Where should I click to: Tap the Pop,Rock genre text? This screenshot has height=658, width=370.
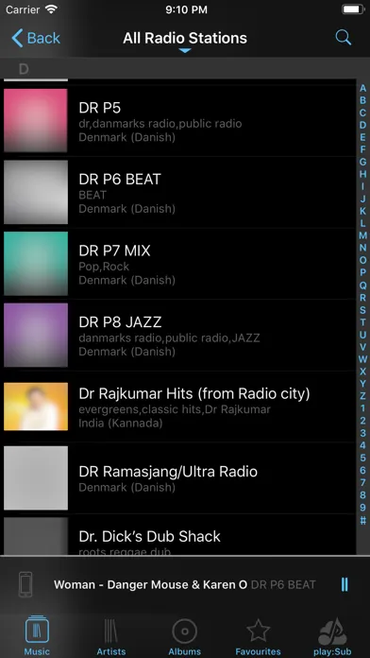(x=104, y=267)
